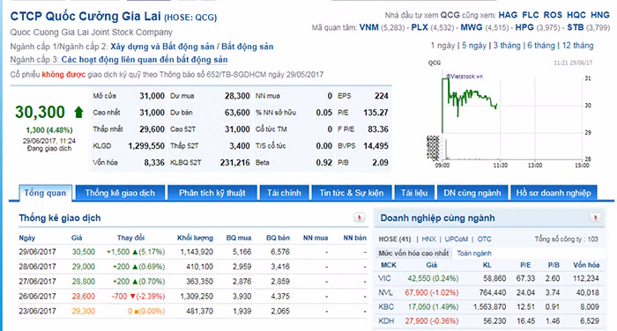617x331 pixels.
Task: Open the MWG watched ticker link
Action: tap(472, 27)
